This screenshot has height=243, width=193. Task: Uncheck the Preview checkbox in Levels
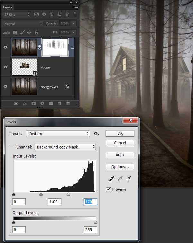tap(108, 190)
